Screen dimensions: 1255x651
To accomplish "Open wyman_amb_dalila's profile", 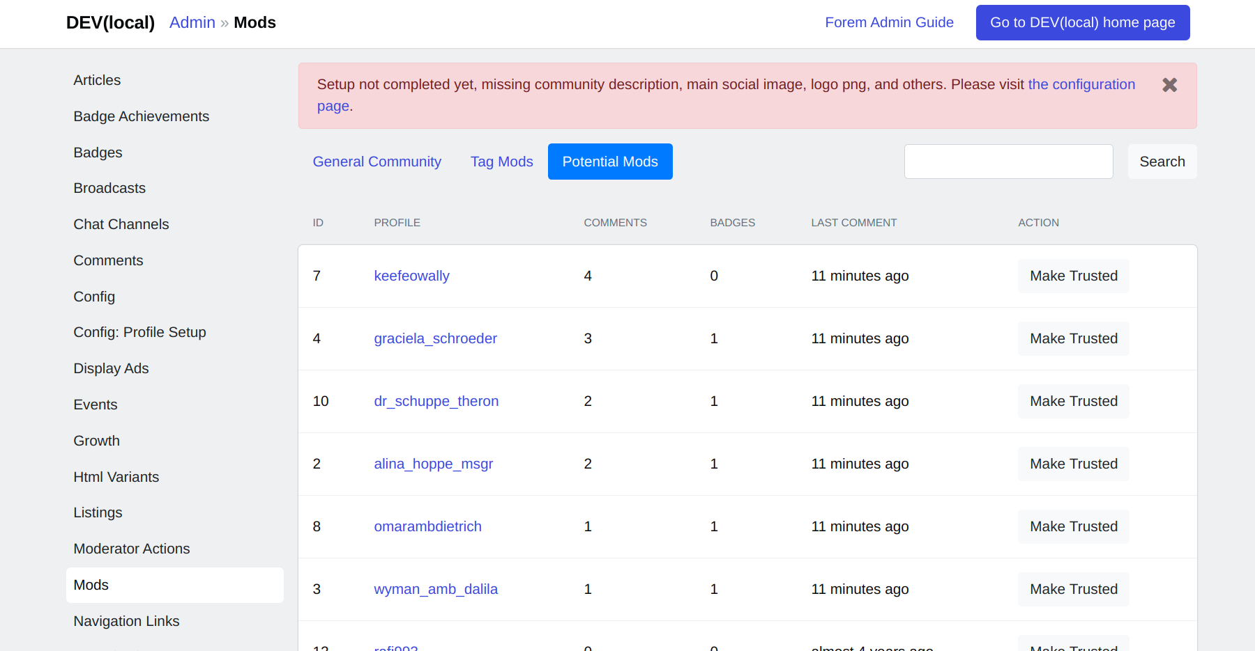I will click(x=436, y=589).
